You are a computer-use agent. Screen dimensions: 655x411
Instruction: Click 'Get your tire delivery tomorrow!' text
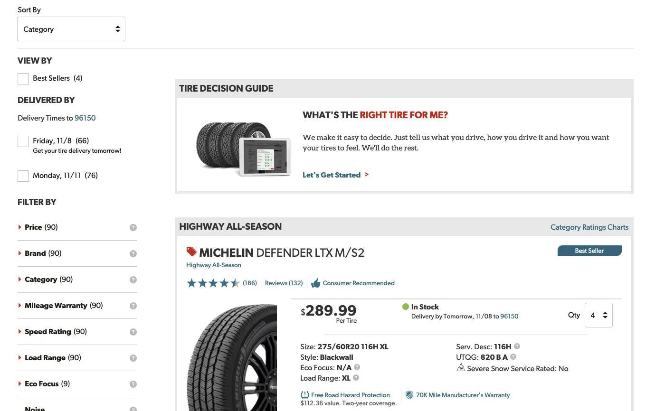pos(77,151)
